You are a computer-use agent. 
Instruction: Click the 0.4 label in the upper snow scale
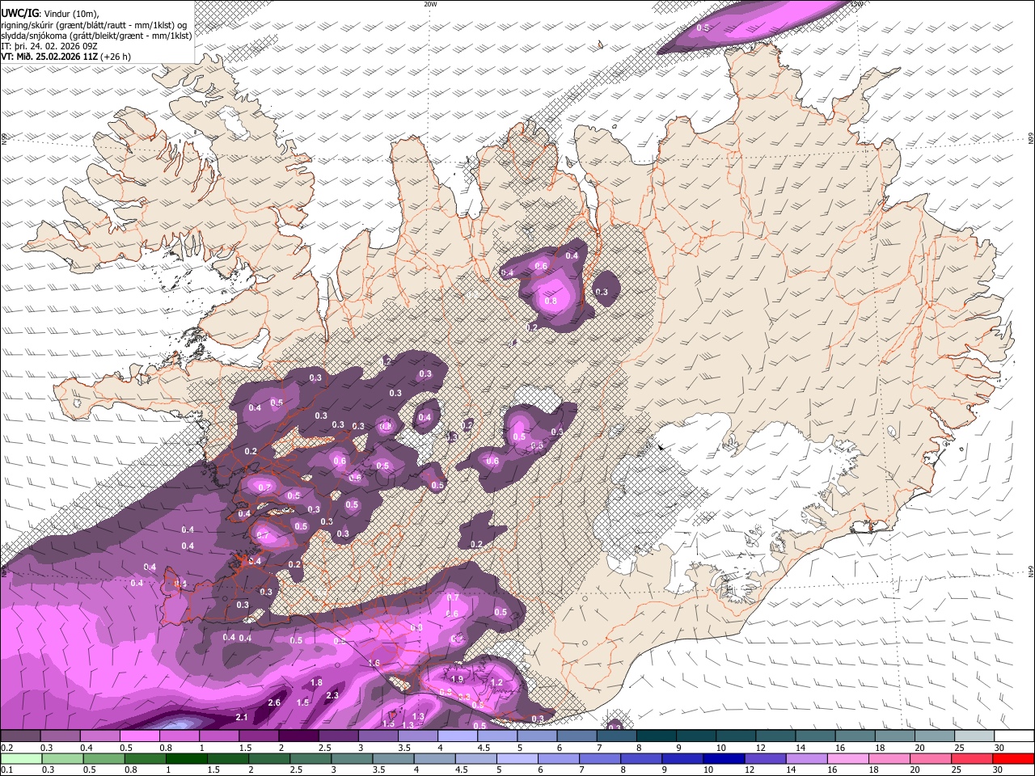[x=87, y=748]
